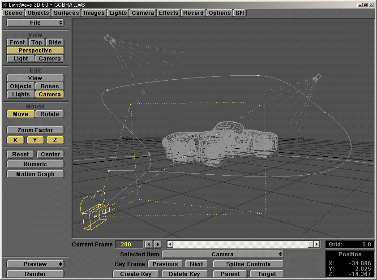Click inside the Current Frame field

coord(129,244)
